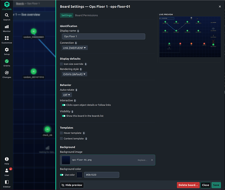Open the Connection dropdown cmk ZWEIFUENF
The height and width of the screenshot is (190, 225).
click(74, 48)
